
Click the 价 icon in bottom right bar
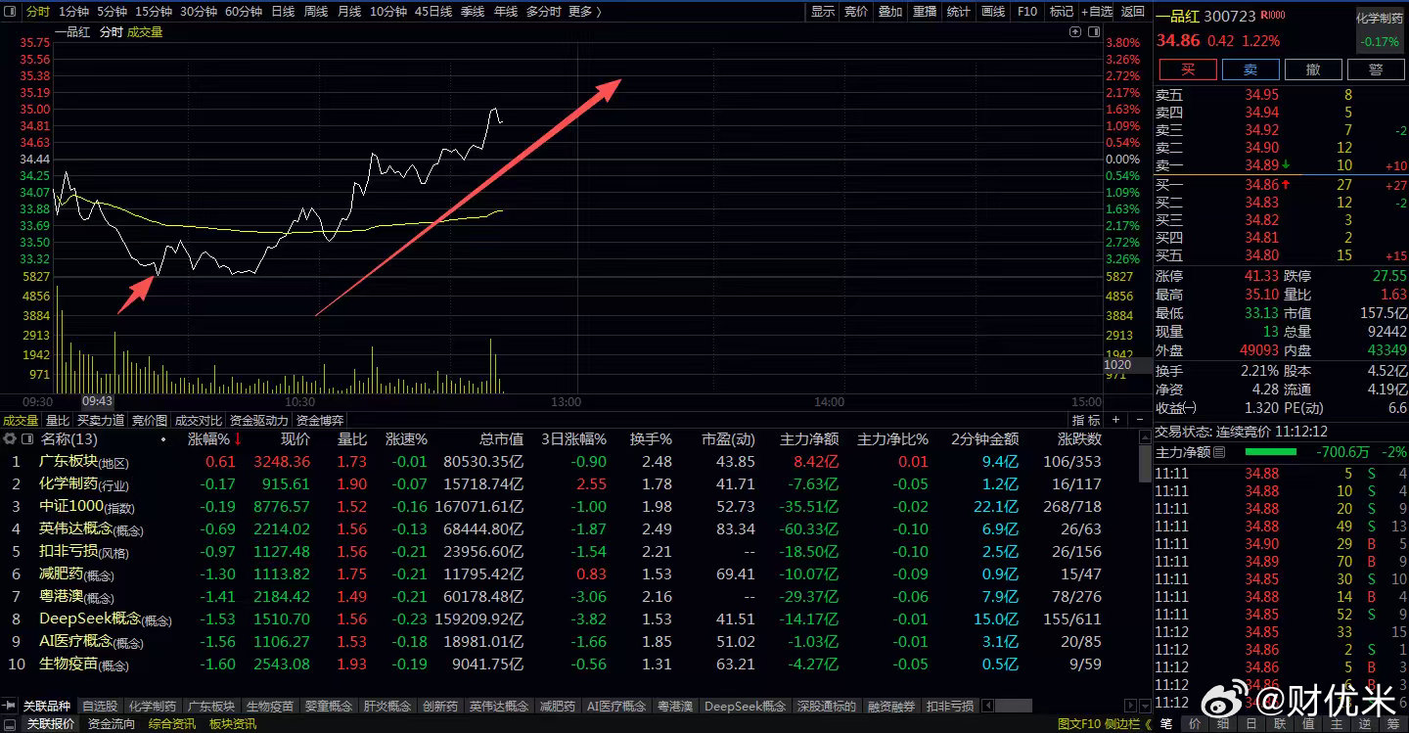[1195, 723]
